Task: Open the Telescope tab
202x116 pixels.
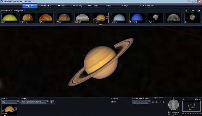Action: click(92, 6)
